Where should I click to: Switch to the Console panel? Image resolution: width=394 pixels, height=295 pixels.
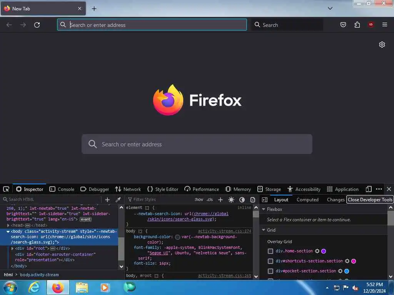[x=62, y=189]
